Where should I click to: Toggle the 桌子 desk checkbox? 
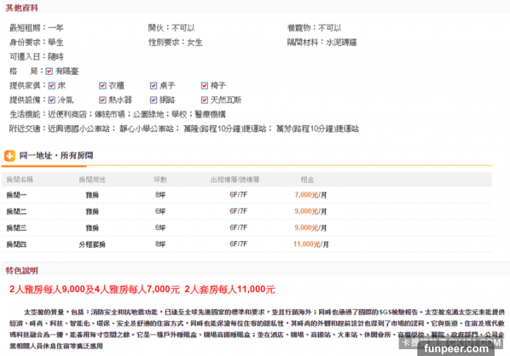[154, 86]
